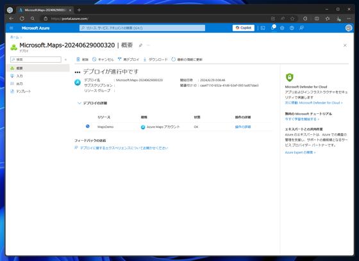Click the Microsoft Azure logo text
This screenshot has width=359, height=261.
tap(35, 28)
